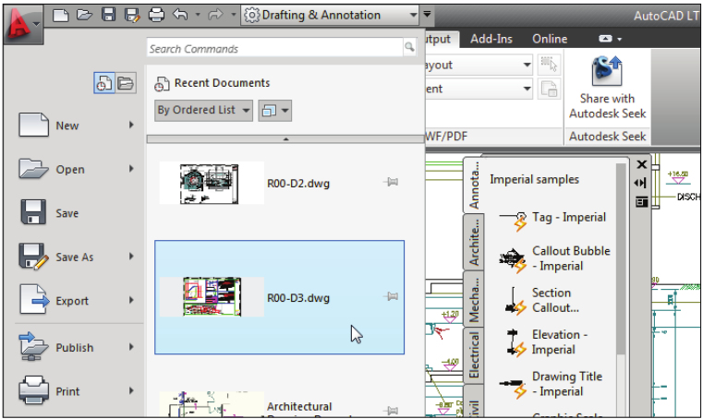
Task: Expand the Open submenu arrow
Action: (131, 169)
